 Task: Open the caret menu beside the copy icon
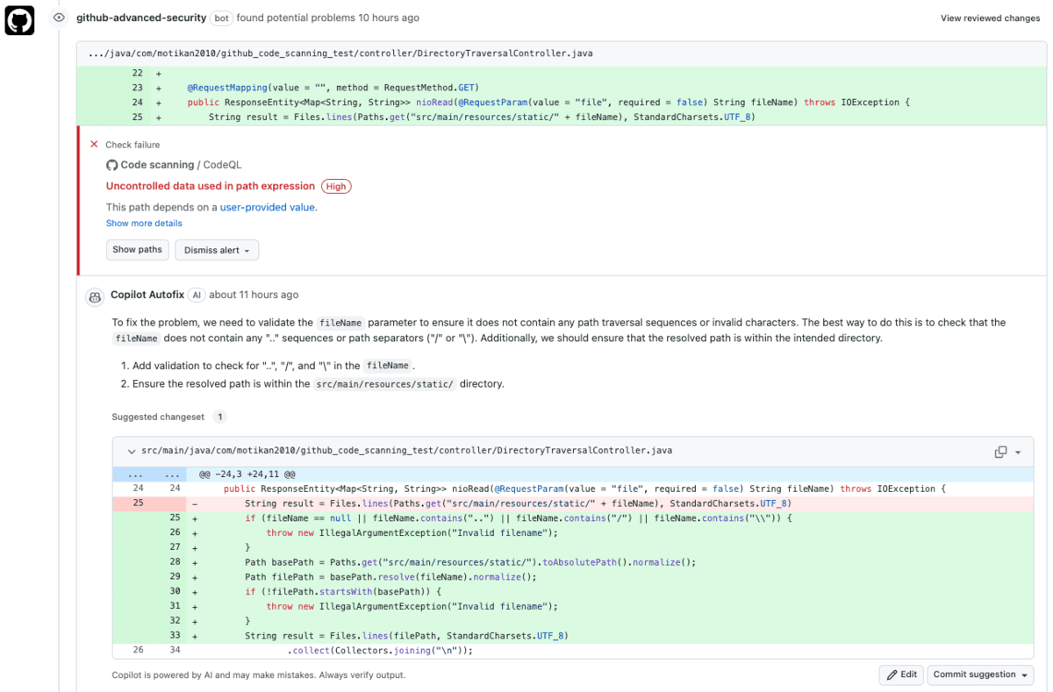click(1018, 453)
